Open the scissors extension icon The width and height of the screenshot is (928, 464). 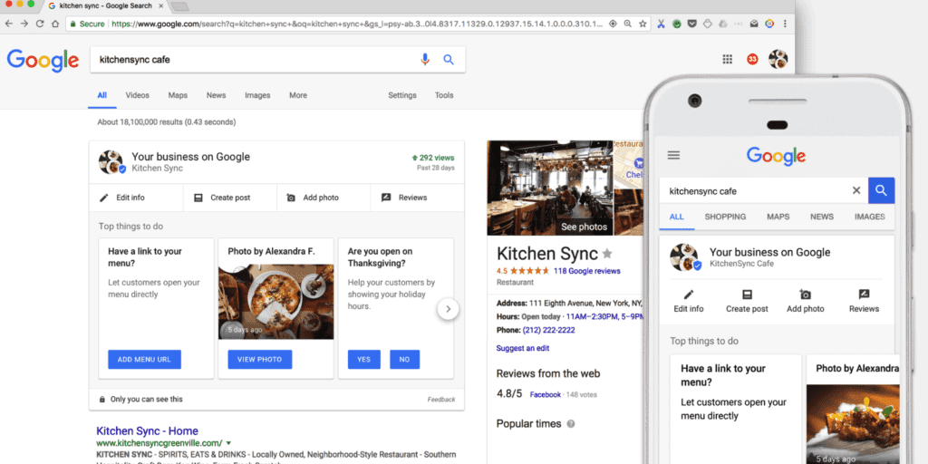point(661,24)
